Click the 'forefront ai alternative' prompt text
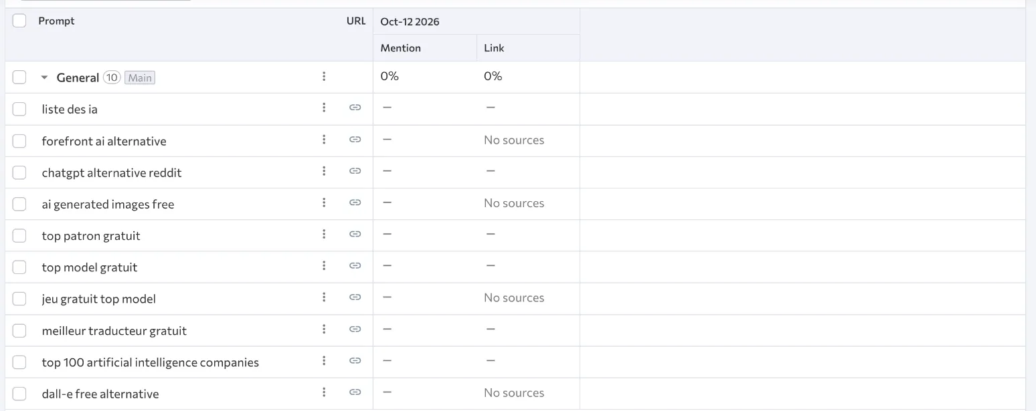The width and height of the screenshot is (1036, 411). pyautogui.click(x=104, y=141)
